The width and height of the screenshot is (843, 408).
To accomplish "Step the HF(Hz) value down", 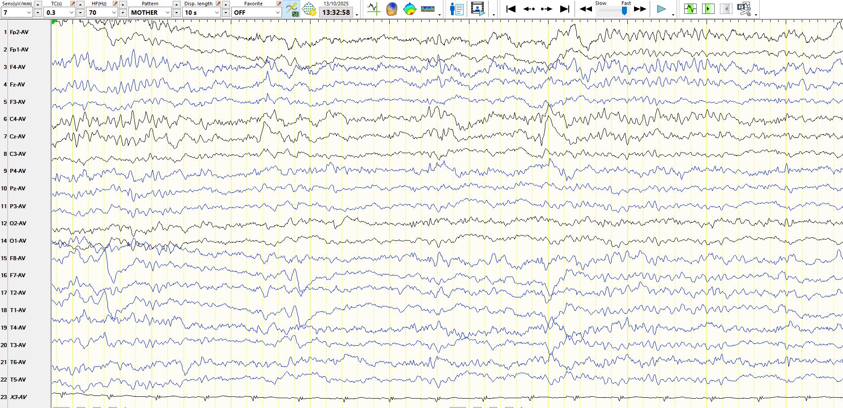I will [x=123, y=13].
